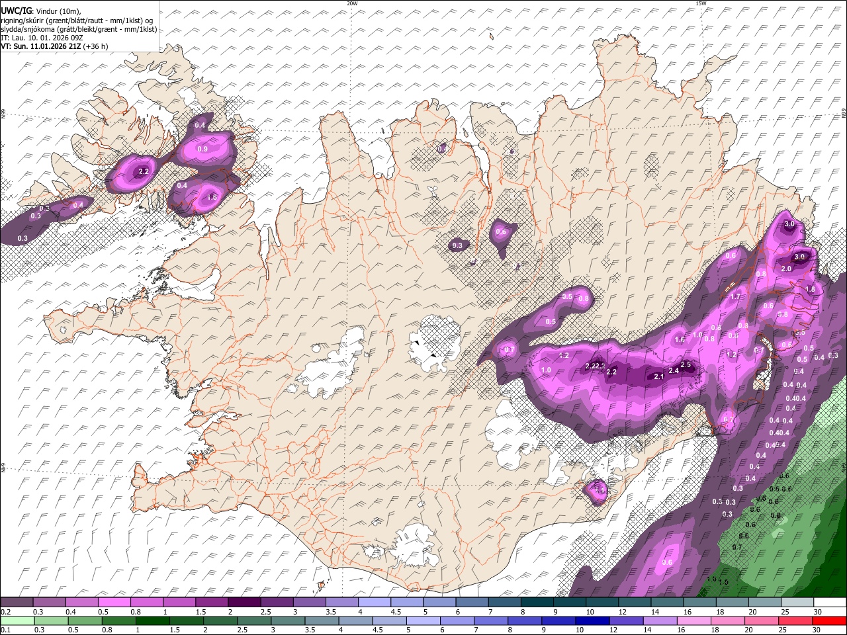
Task: Select the pink 16 swatch on lower legend
Action: 694,620
